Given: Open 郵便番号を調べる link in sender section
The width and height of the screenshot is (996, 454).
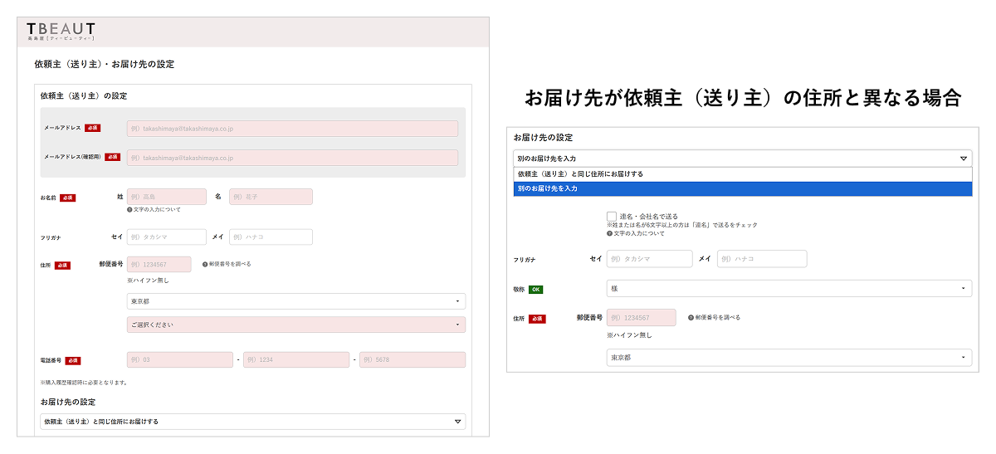Looking at the screenshot, I should click(x=226, y=264).
